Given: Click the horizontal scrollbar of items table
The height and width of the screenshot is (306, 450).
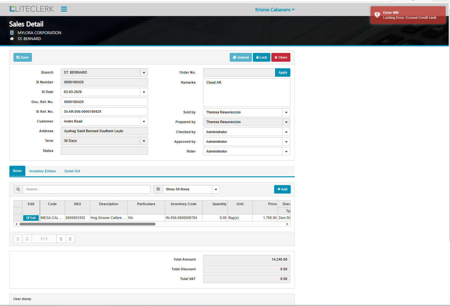Looking at the screenshot, I should 87,224.
